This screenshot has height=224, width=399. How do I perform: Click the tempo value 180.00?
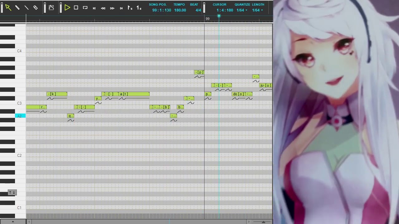click(x=180, y=10)
